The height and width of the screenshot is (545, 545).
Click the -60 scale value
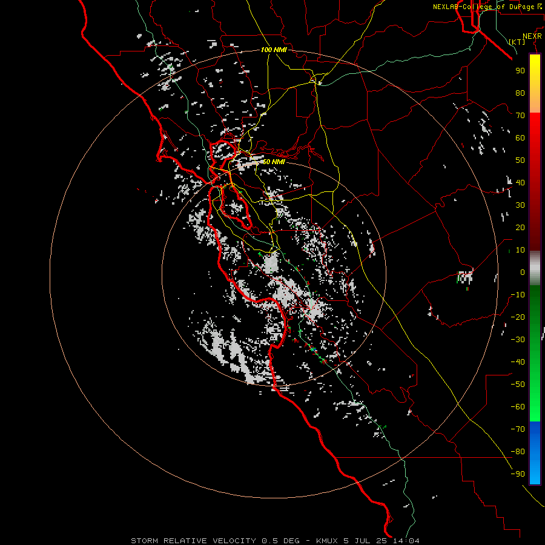point(518,407)
